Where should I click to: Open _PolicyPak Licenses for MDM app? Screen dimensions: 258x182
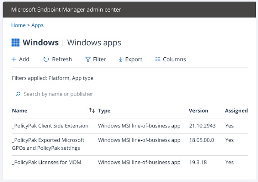tap(47, 162)
